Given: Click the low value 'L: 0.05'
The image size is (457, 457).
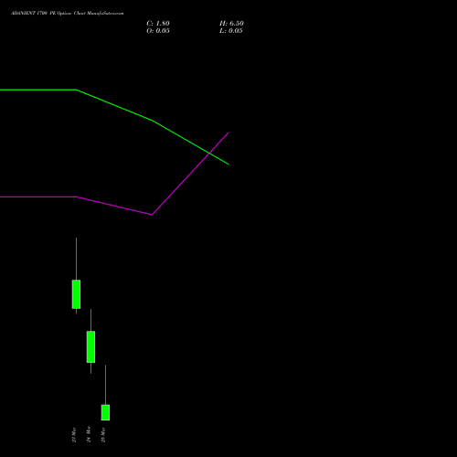Looking at the screenshot, I should coord(231,31).
